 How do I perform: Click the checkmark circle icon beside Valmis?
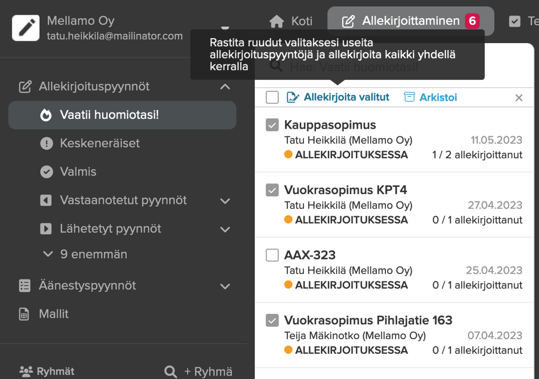(46, 172)
